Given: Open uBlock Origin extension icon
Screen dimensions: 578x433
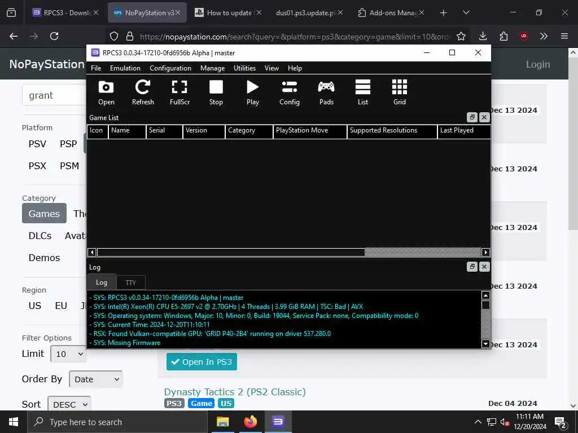Looking at the screenshot, I should [523, 36].
